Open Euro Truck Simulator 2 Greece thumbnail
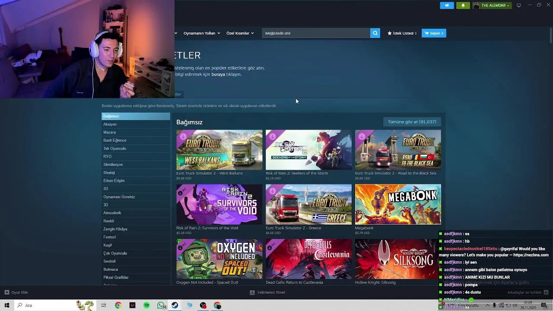 coord(308,204)
